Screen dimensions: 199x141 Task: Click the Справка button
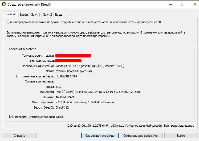pyautogui.click(x=20, y=136)
